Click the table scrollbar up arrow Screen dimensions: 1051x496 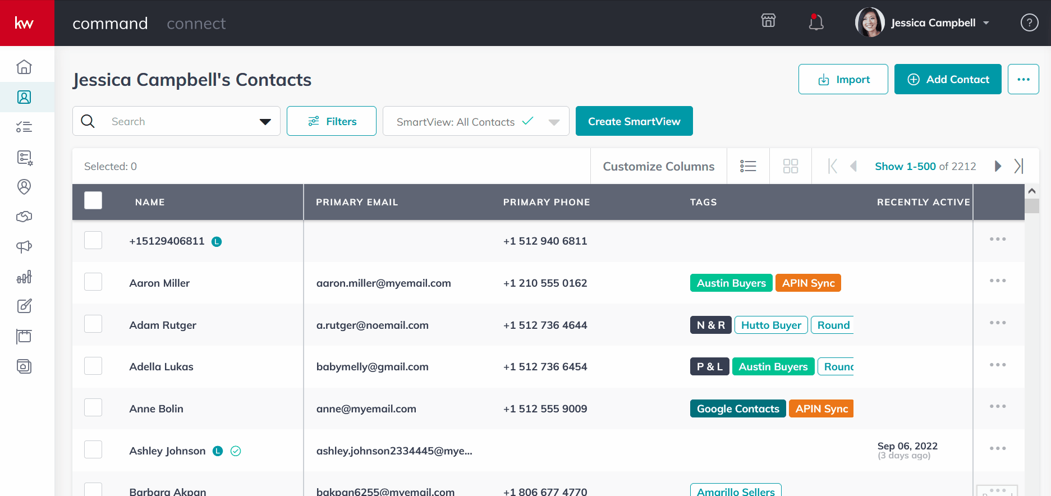coord(1032,191)
